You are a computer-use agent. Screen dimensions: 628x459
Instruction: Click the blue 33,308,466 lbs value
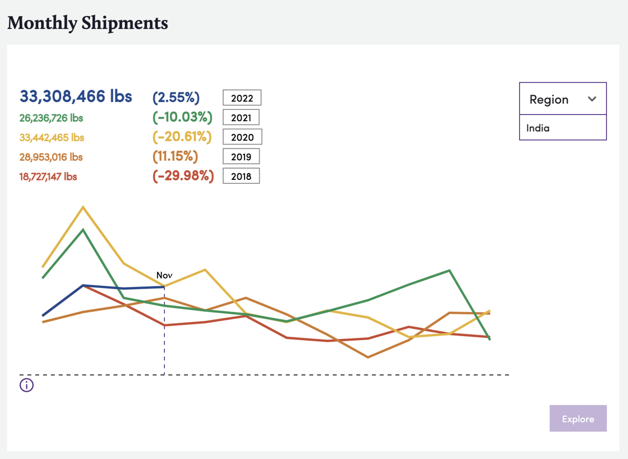[x=75, y=96]
